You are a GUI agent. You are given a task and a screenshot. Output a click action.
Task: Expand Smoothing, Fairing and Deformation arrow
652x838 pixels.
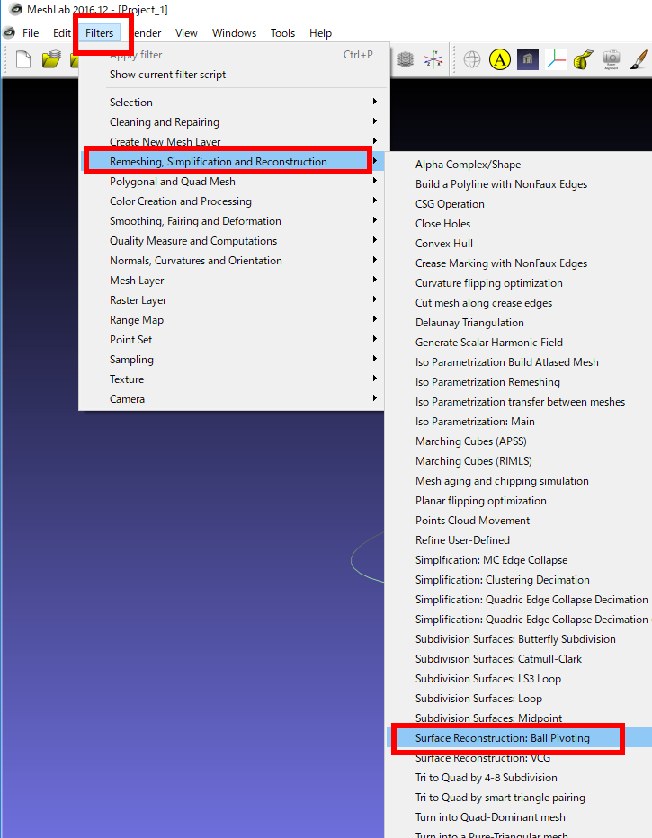click(x=375, y=220)
